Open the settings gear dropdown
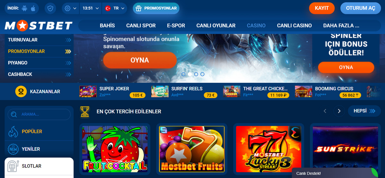The width and height of the screenshot is (385, 178). pos(71,8)
